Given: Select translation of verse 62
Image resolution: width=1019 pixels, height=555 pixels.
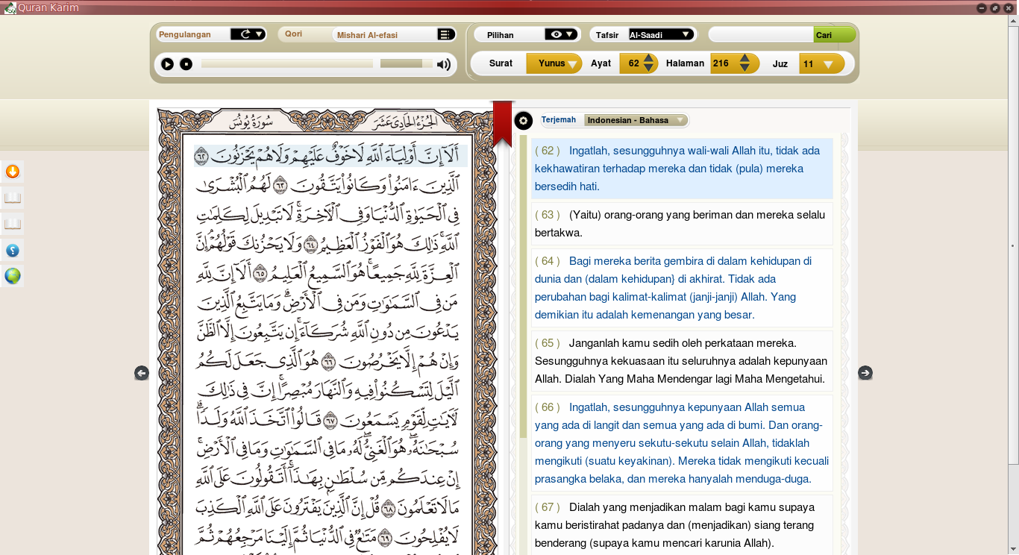Looking at the screenshot, I should 682,169.
